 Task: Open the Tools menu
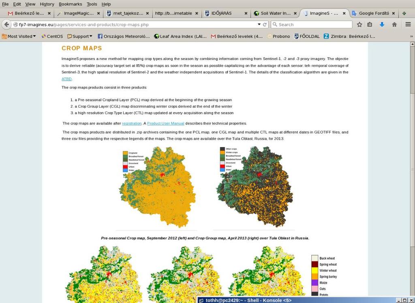[92, 4]
